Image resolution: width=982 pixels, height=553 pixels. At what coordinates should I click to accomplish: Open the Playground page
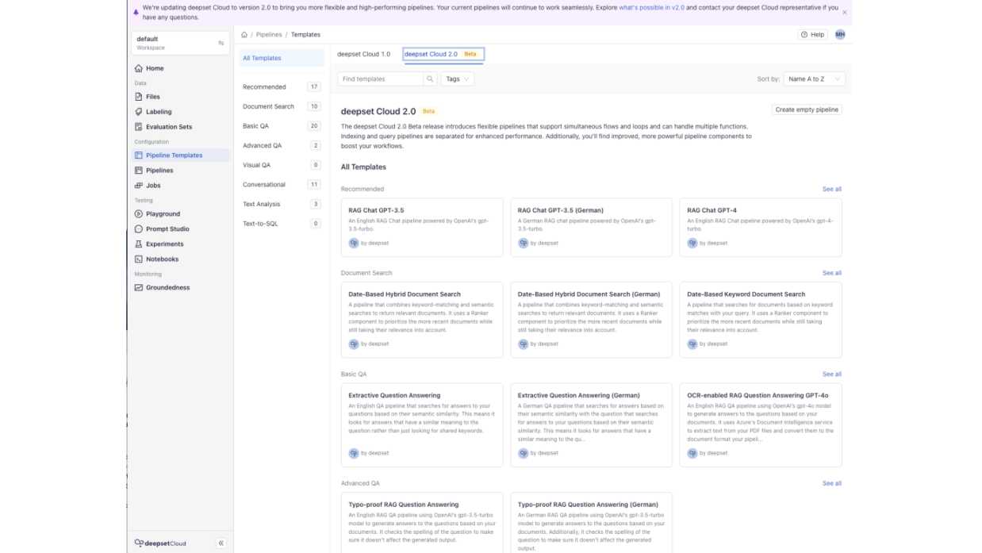coord(163,214)
